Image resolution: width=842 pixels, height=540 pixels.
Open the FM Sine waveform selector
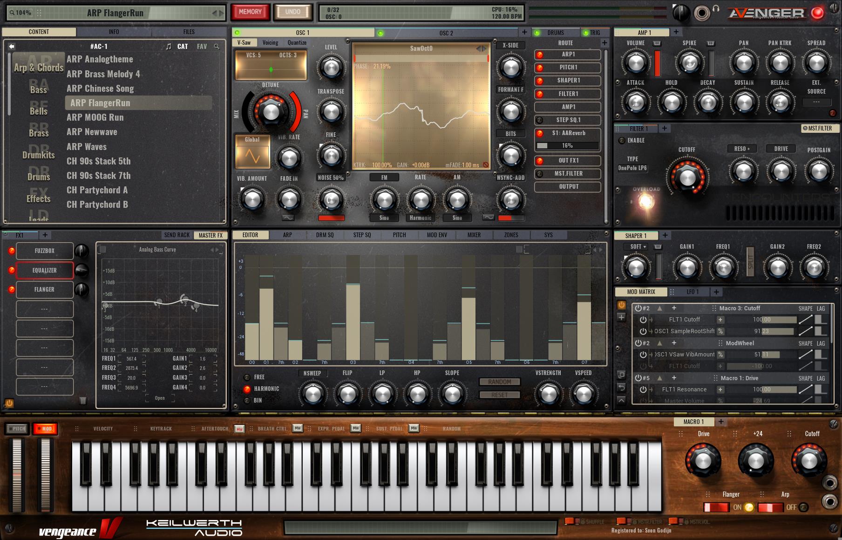pyautogui.click(x=384, y=218)
